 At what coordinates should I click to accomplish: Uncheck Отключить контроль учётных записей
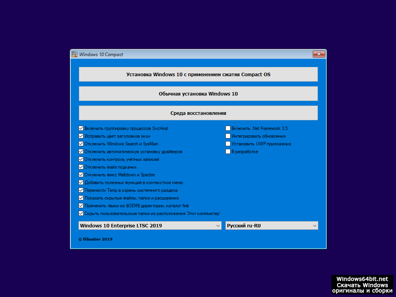tap(81, 159)
